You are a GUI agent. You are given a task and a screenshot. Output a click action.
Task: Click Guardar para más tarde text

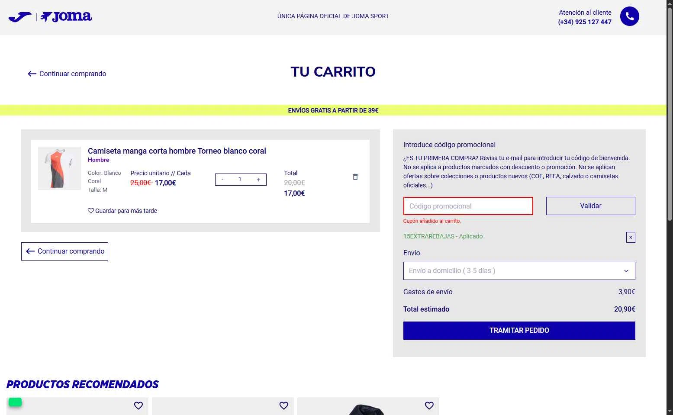126,211
